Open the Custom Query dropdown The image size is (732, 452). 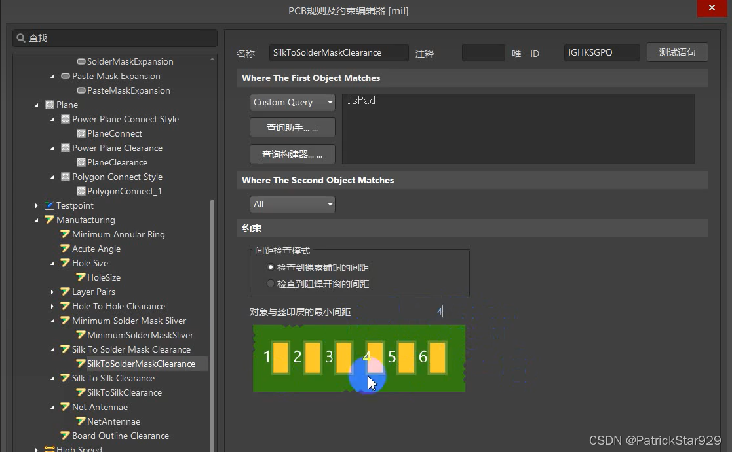[x=292, y=102]
